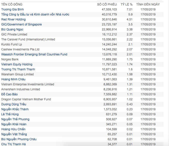Select share count 30,610,846

(109, 19)
